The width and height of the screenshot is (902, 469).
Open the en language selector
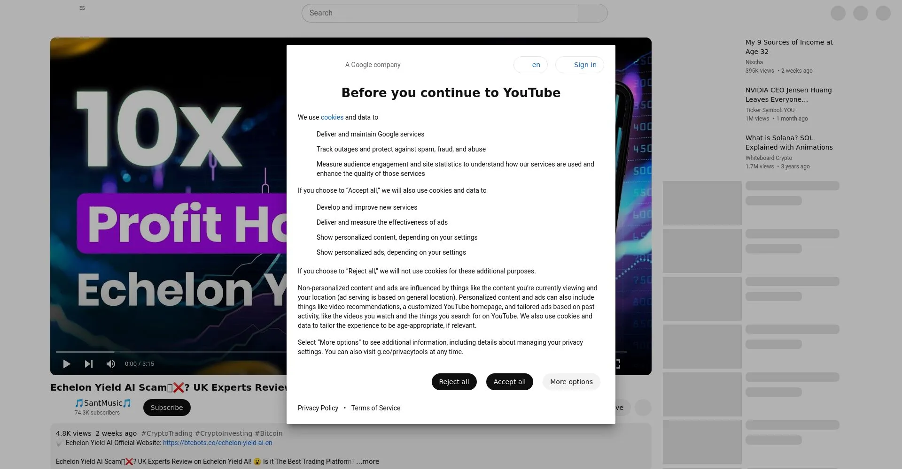(x=530, y=65)
